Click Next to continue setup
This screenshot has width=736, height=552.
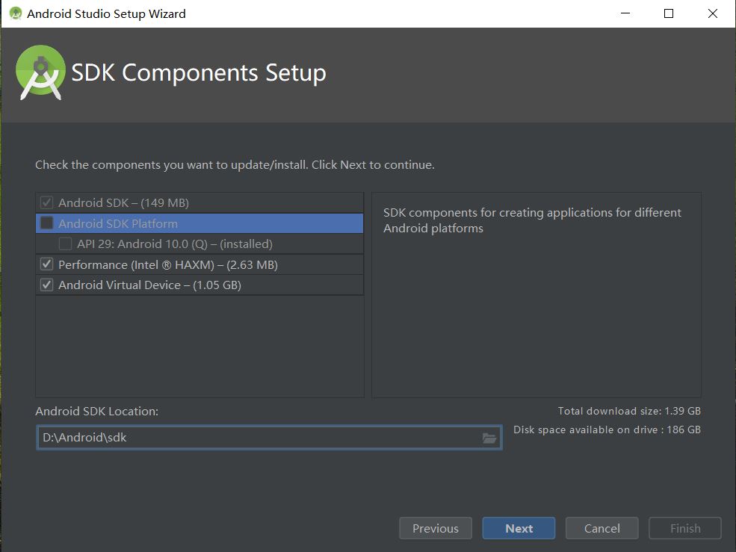519,529
